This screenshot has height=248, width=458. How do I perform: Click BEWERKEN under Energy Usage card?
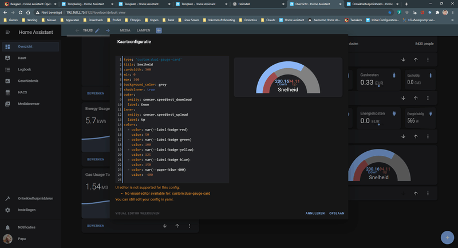click(x=96, y=159)
